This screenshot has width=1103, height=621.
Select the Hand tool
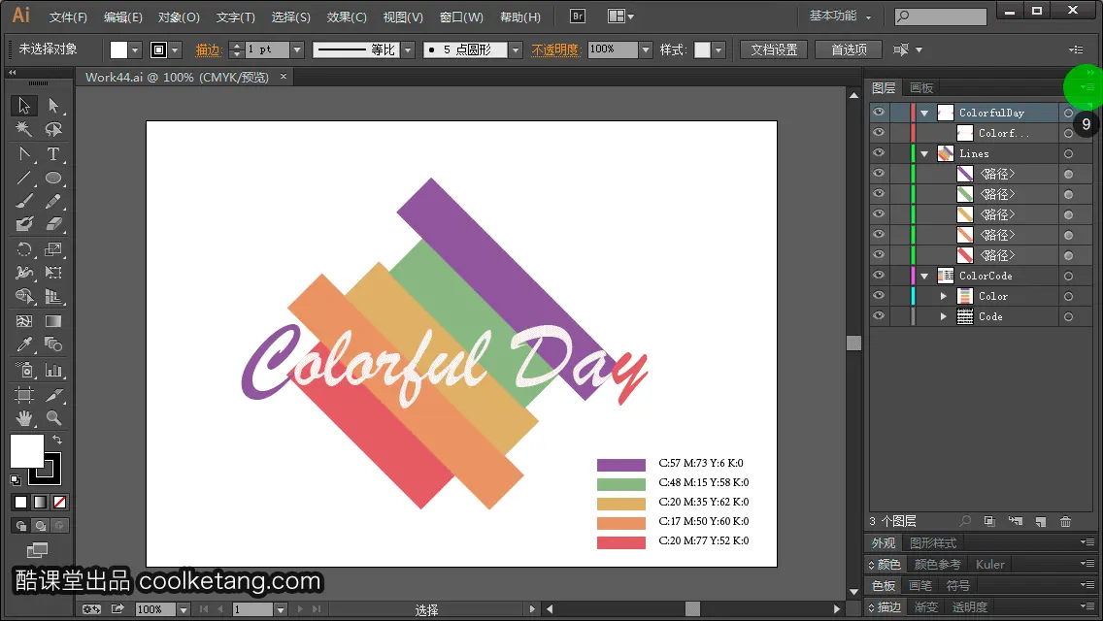click(x=24, y=418)
